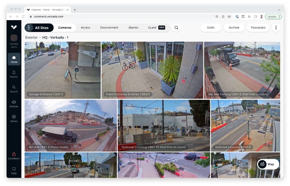
Task: Switch to the Access tab
Action: click(86, 28)
